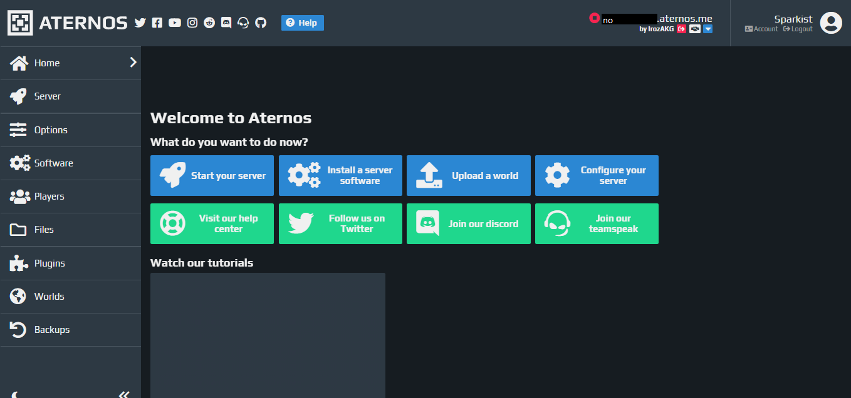Click the 'by IrozAKG' owner text
The height and width of the screenshot is (398, 851).
click(x=657, y=29)
